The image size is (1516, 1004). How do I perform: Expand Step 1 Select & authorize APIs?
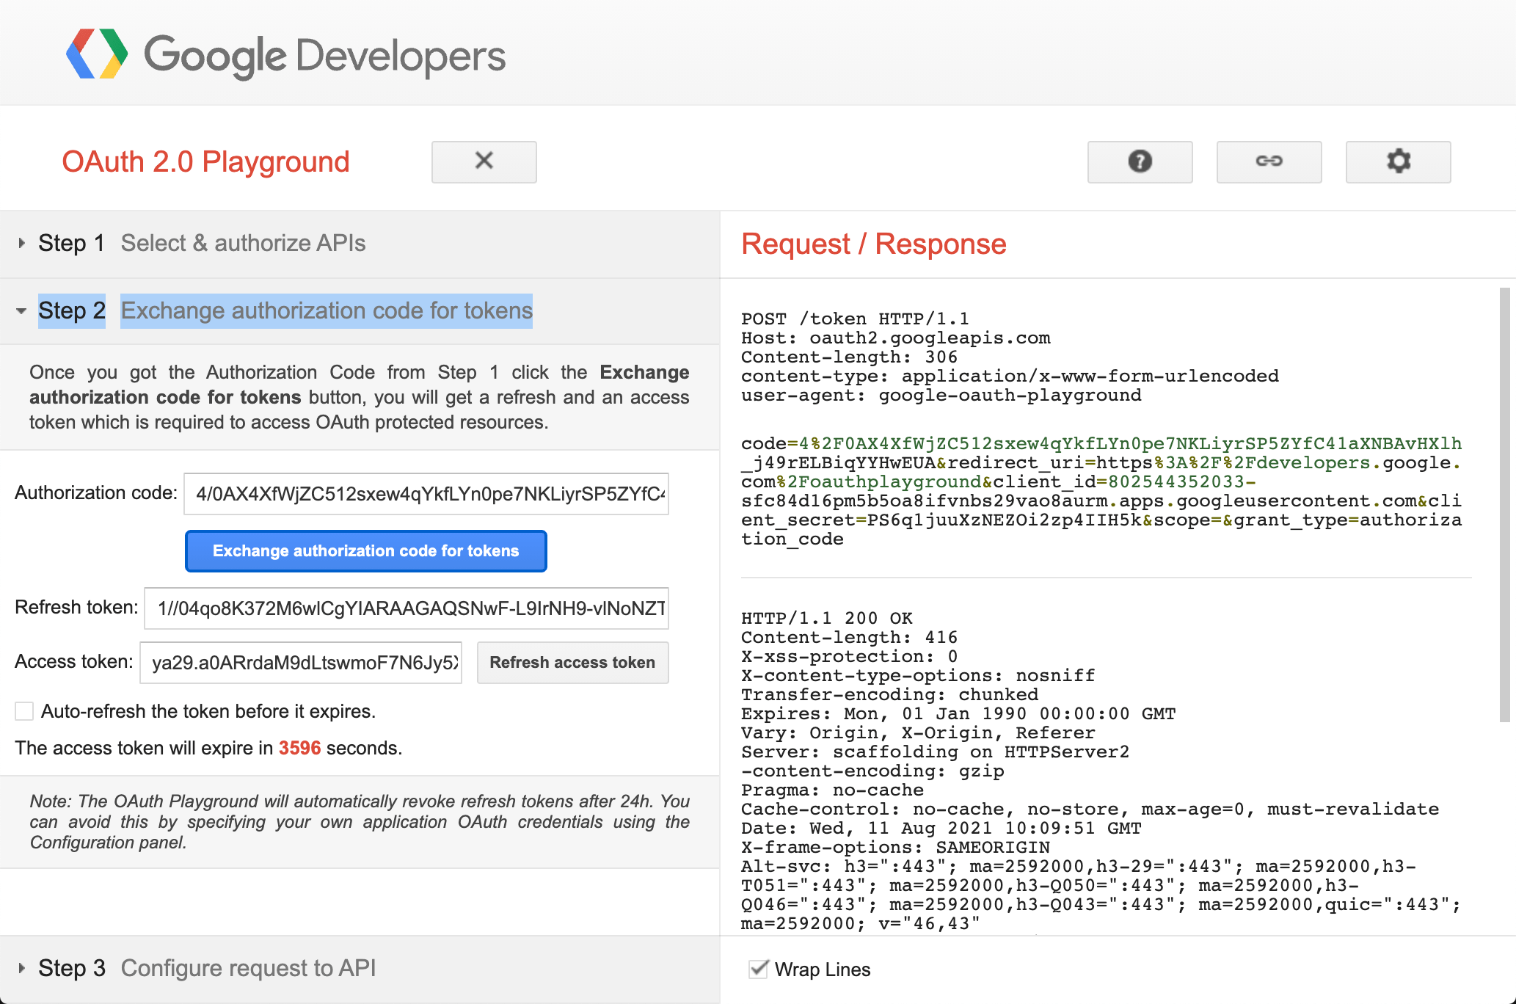point(21,243)
